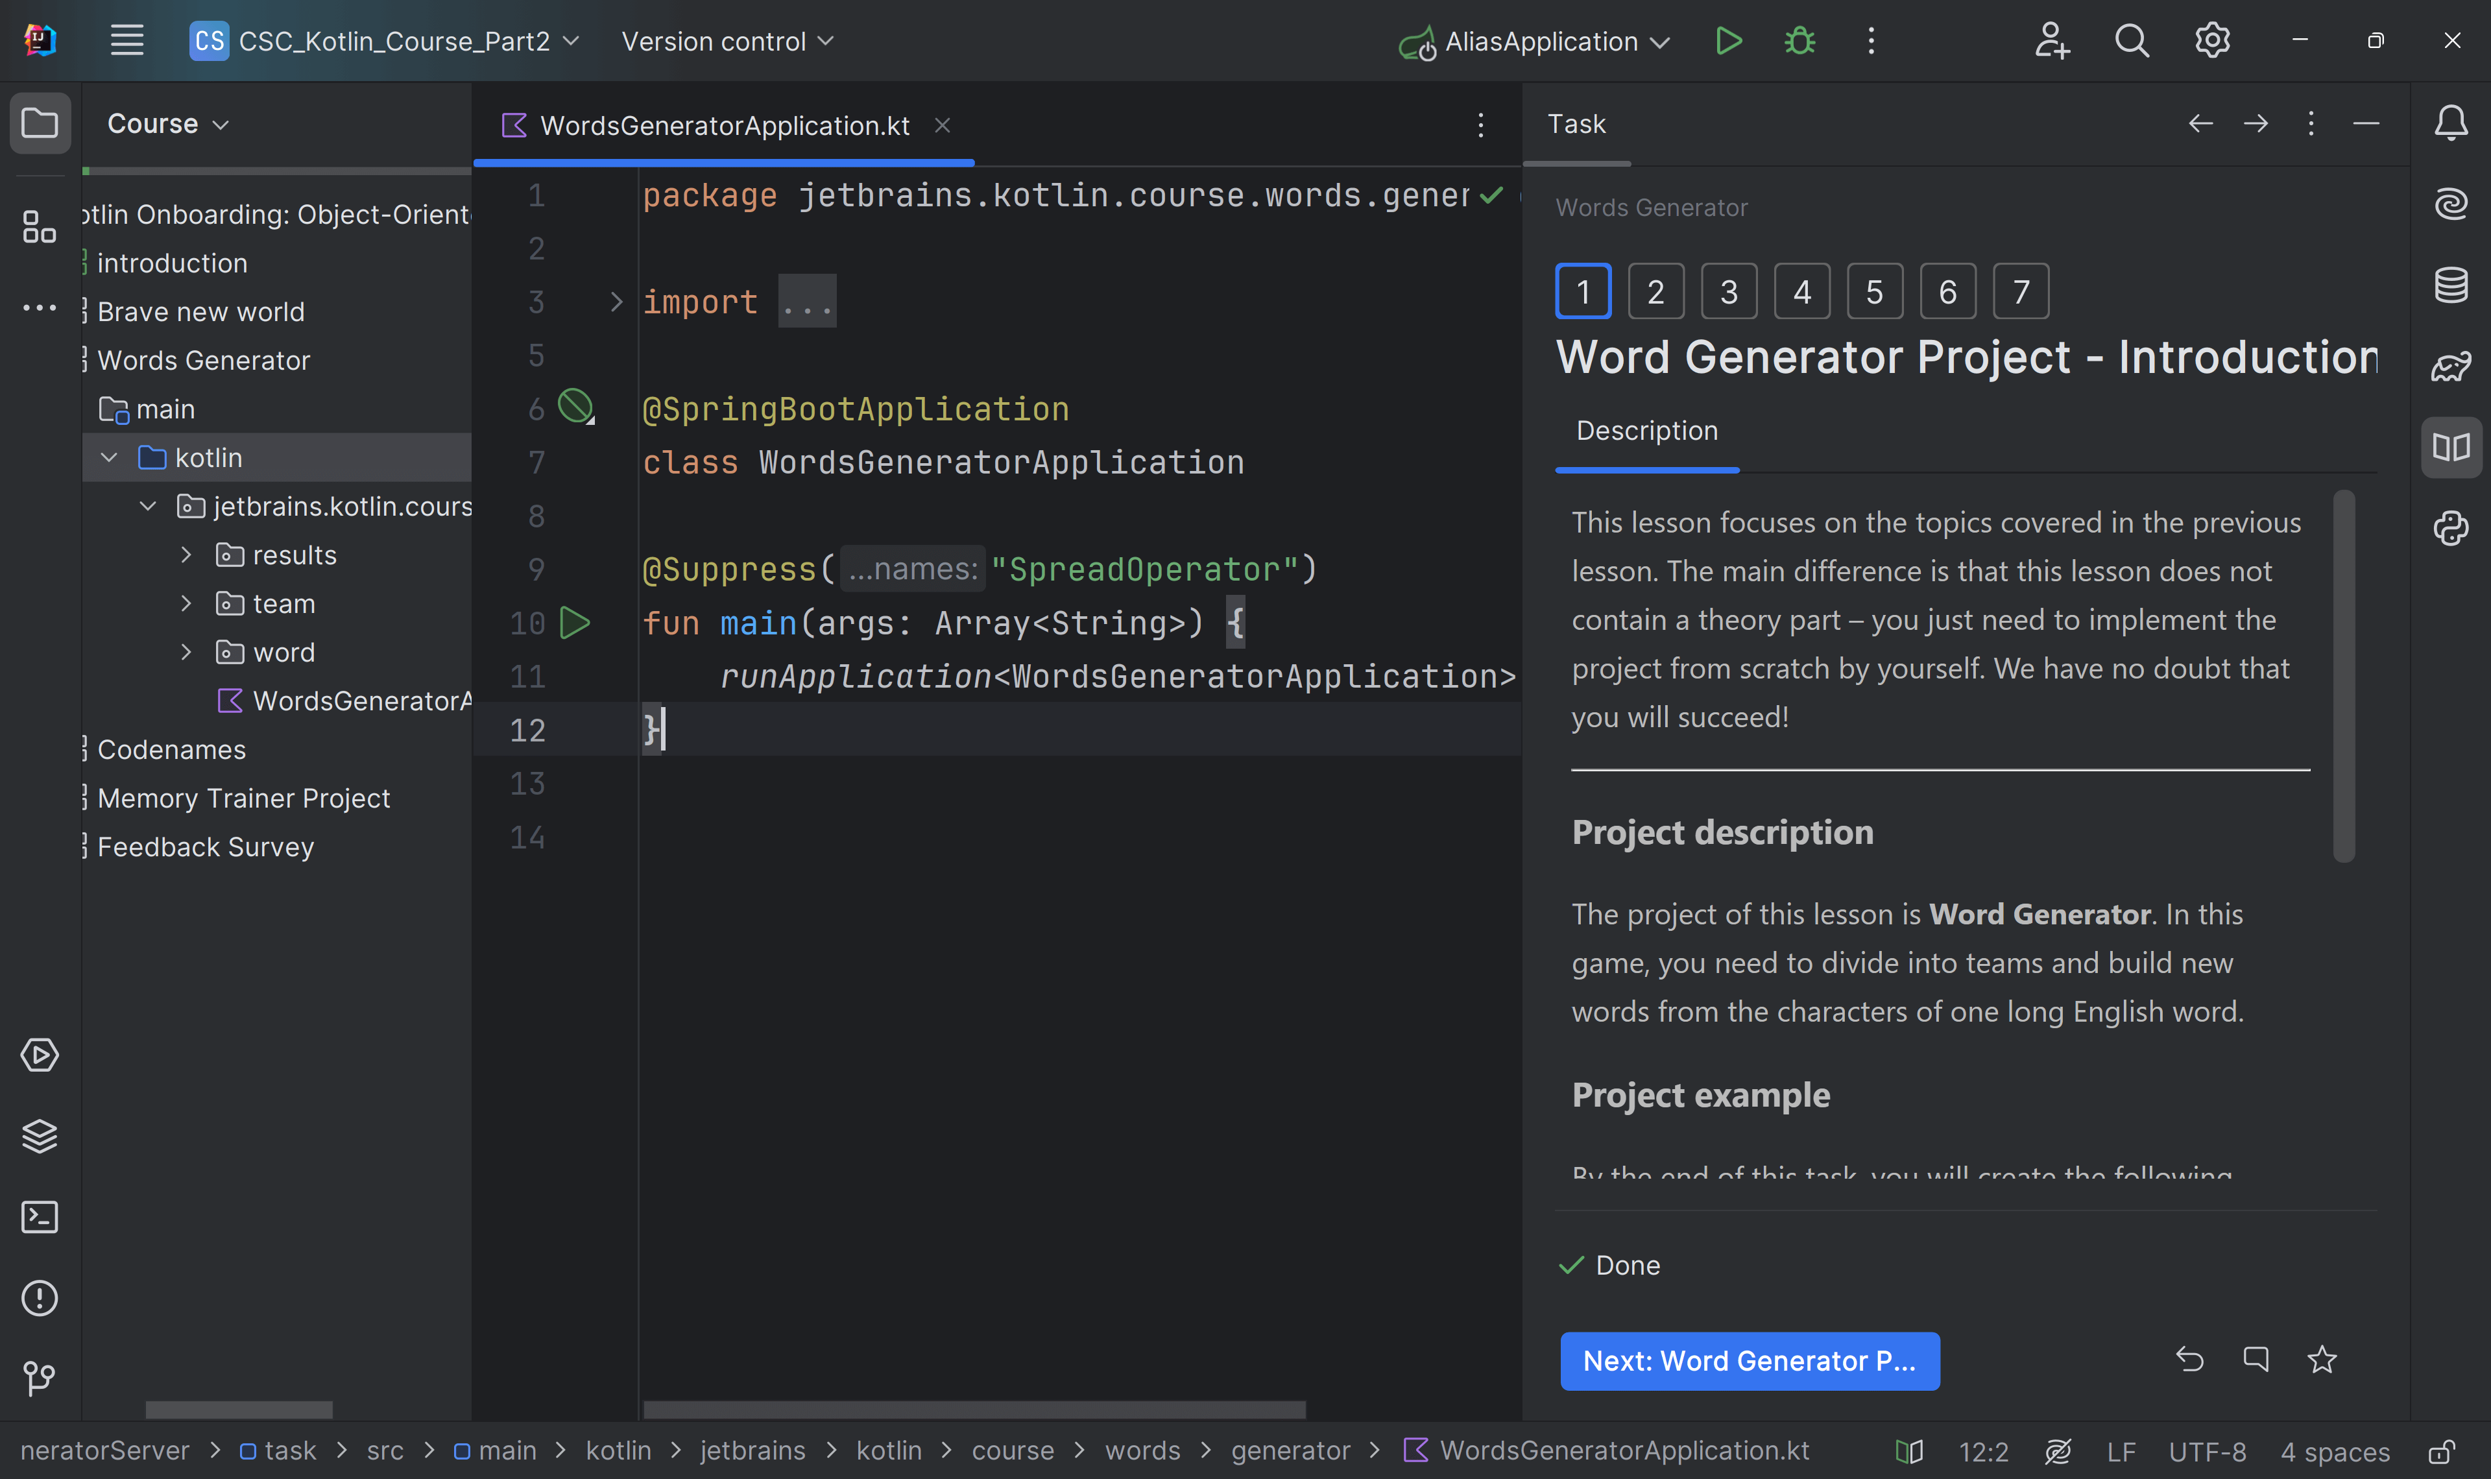Viewport: 2491px width, 1479px height.
Task: Expand the results package folder
Action: (x=186, y=555)
